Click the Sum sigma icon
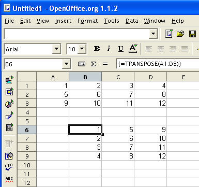Viewport: 199px width, 187px height. point(93,64)
